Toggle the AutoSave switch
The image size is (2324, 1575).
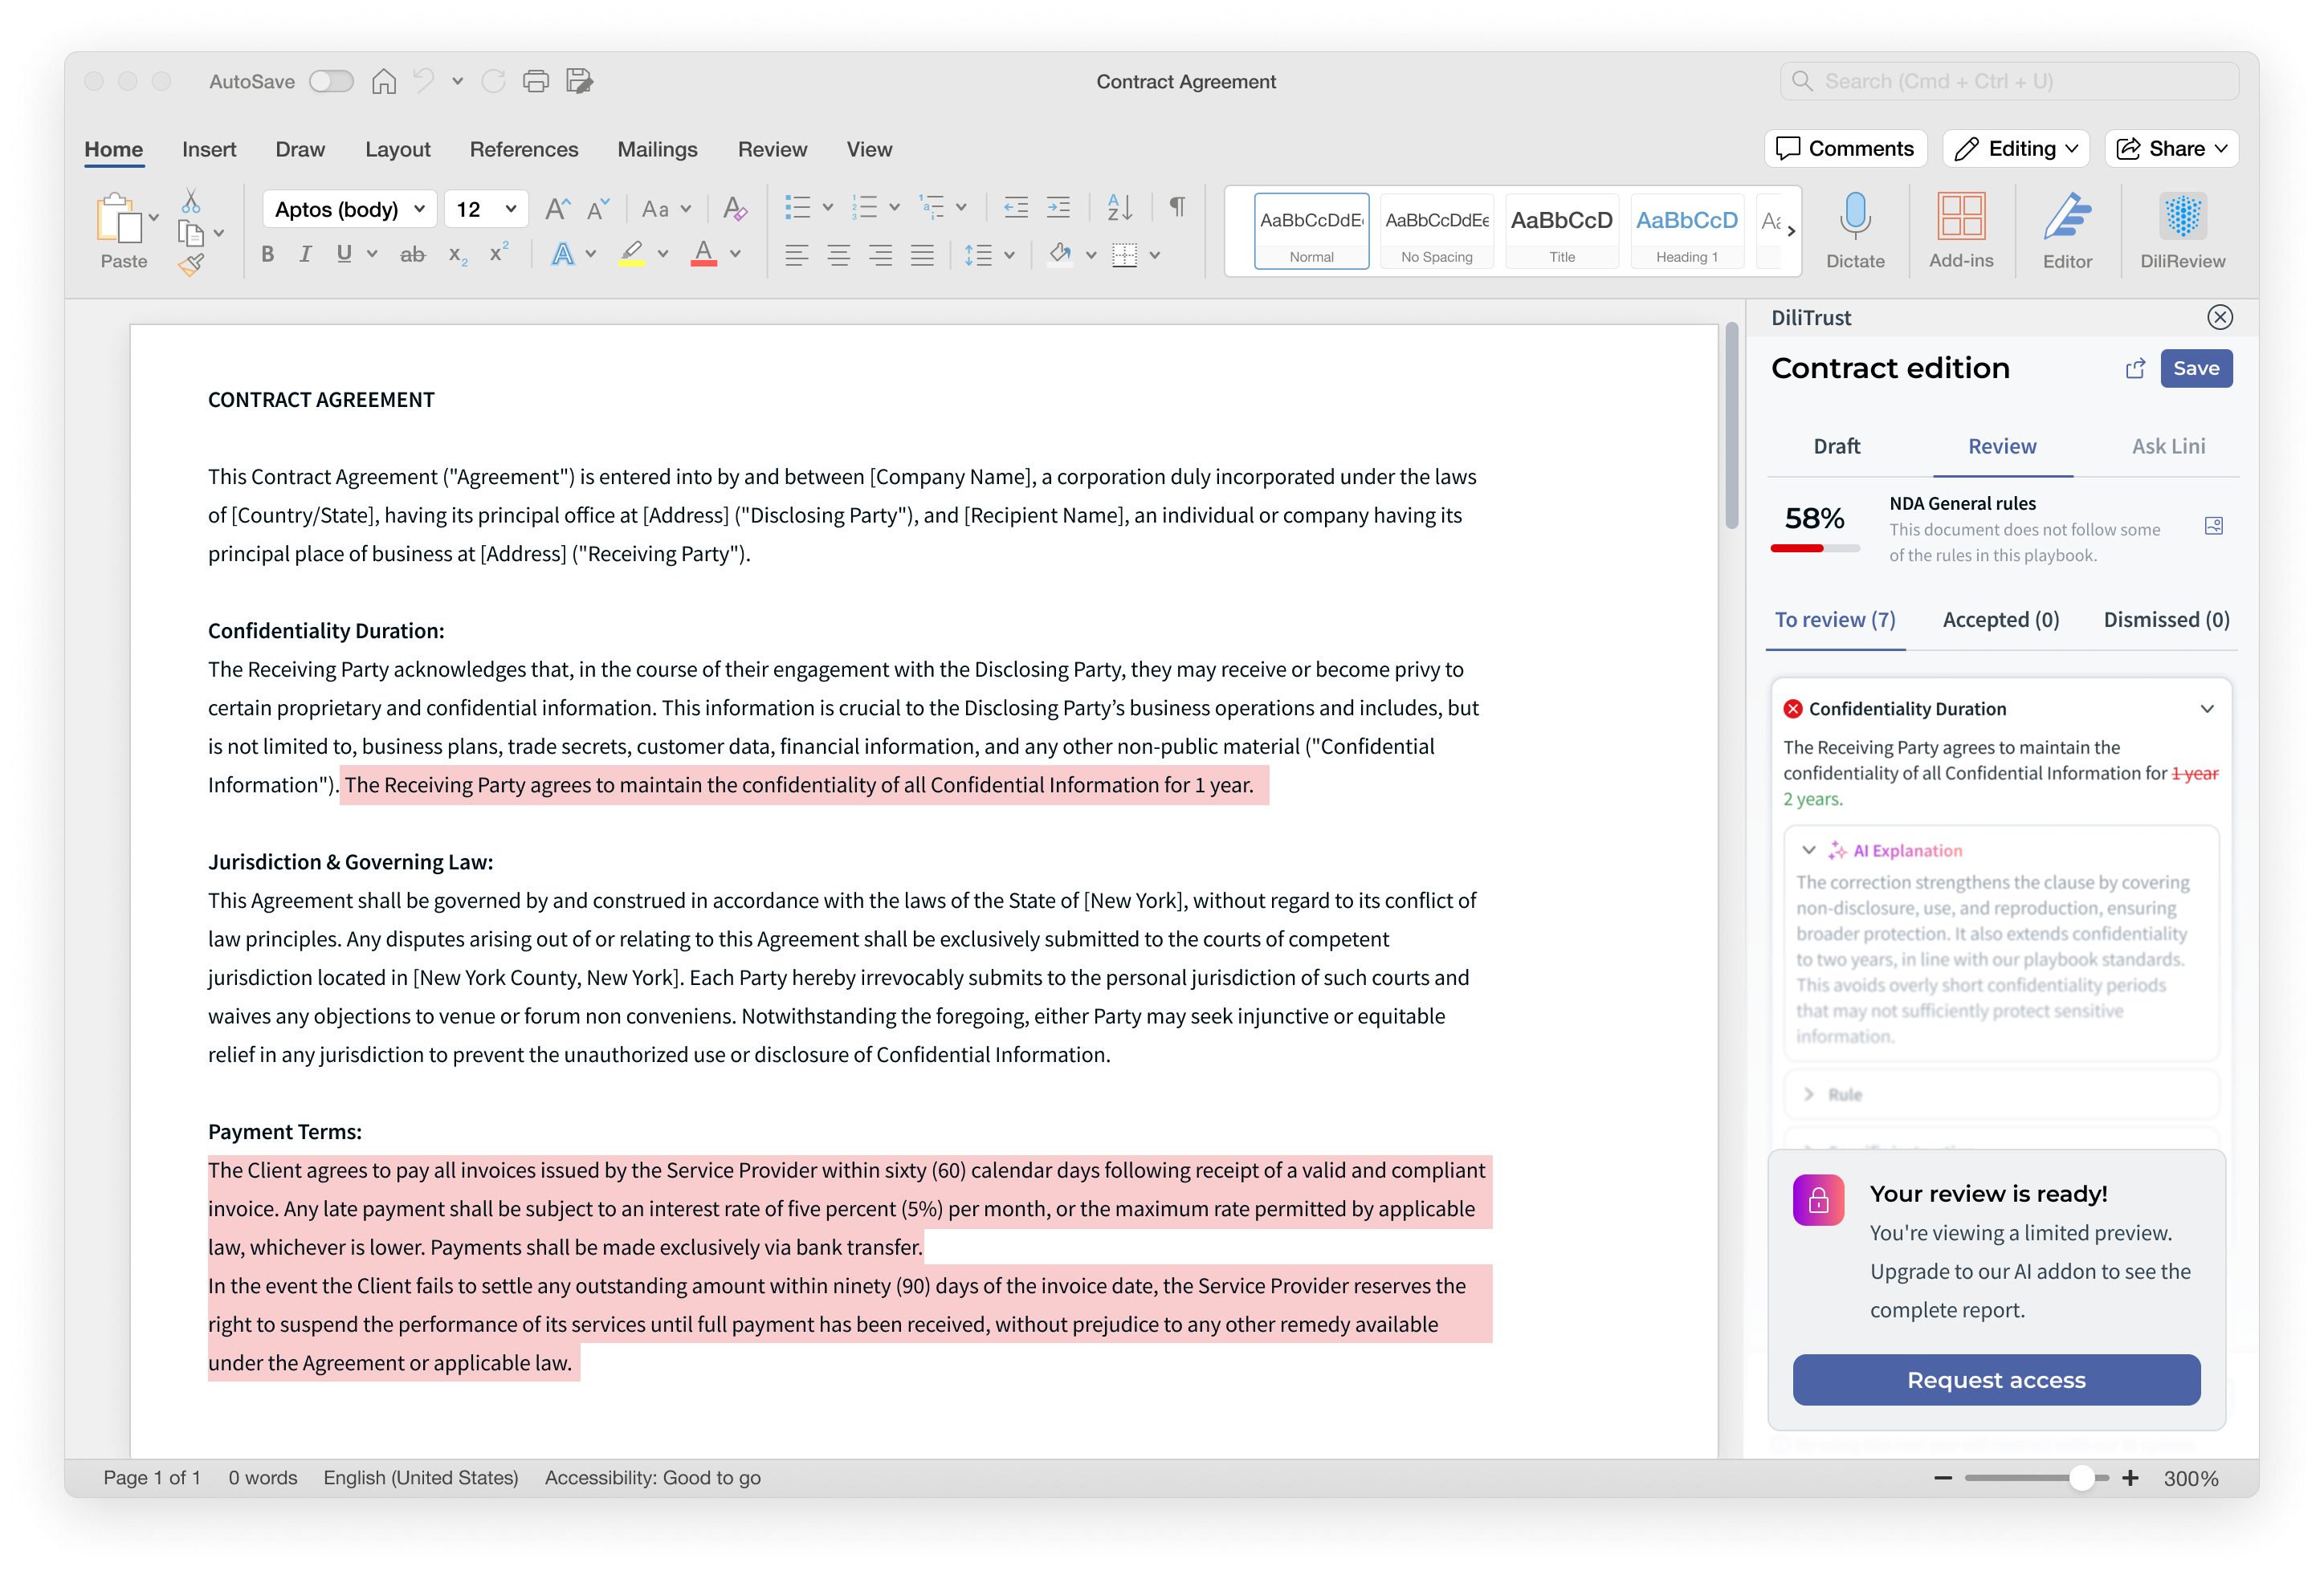click(x=331, y=81)
